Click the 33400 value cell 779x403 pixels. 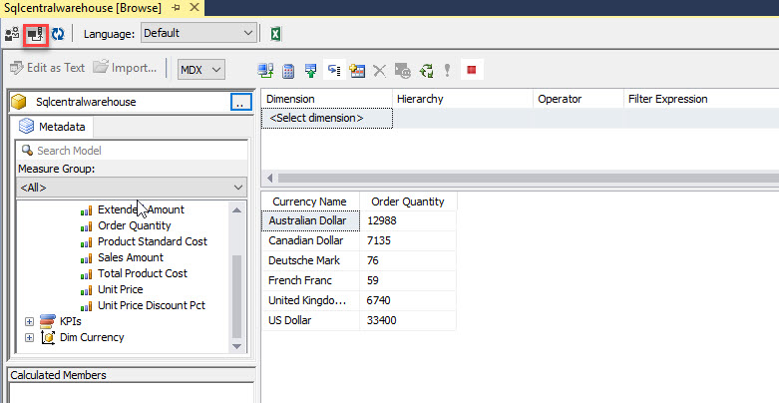pos(408,320)
